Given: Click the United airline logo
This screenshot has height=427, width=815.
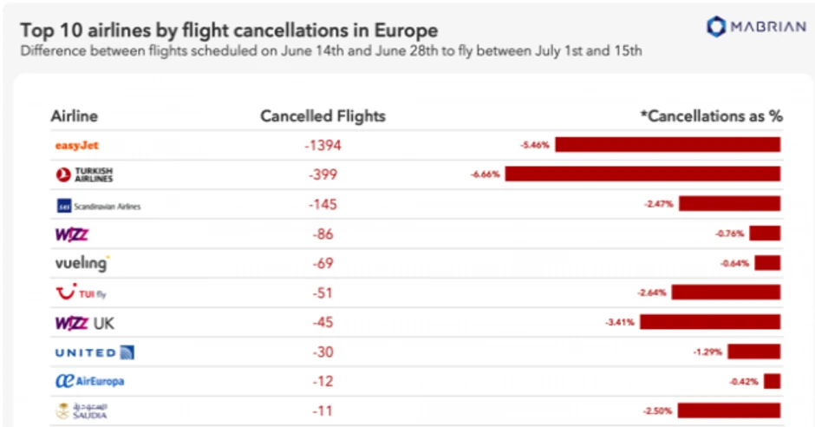Looking at the screenshot, I should pos(94,352).
